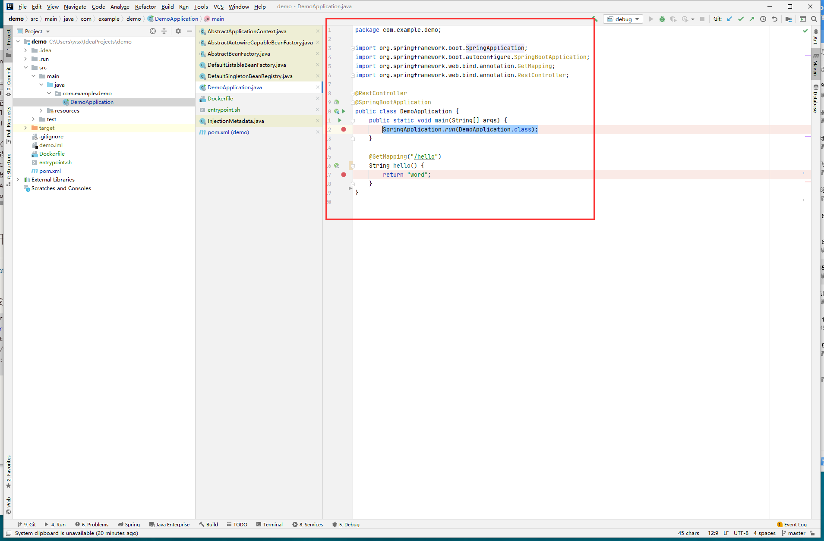Viewport: 824px width, 541px height.
Task: Click Git push green arrow icon
Action: coord(752,19)
